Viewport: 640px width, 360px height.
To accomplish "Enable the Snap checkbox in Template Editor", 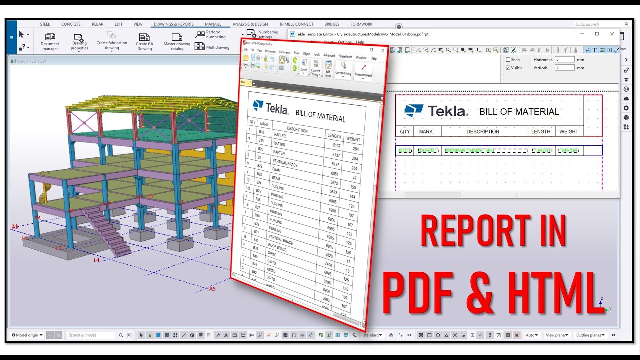I will 508,60.
